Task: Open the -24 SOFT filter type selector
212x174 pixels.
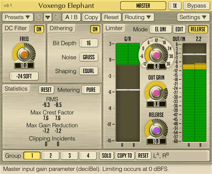Action: pos(24,76)
